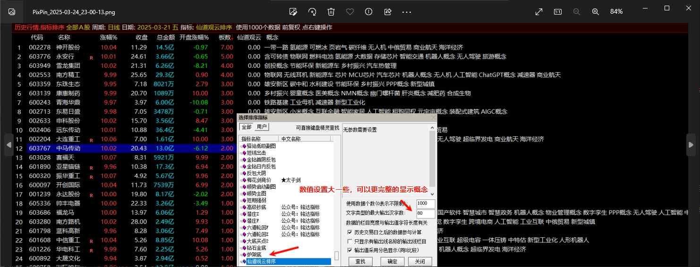Click the 使用数据个数 field showing 1000
The height and width of the screenshot is (267, 700).
[426, 203]
